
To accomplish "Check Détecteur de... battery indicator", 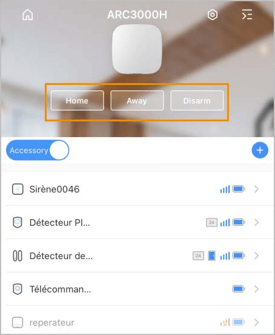I will (x=239, y=255).
